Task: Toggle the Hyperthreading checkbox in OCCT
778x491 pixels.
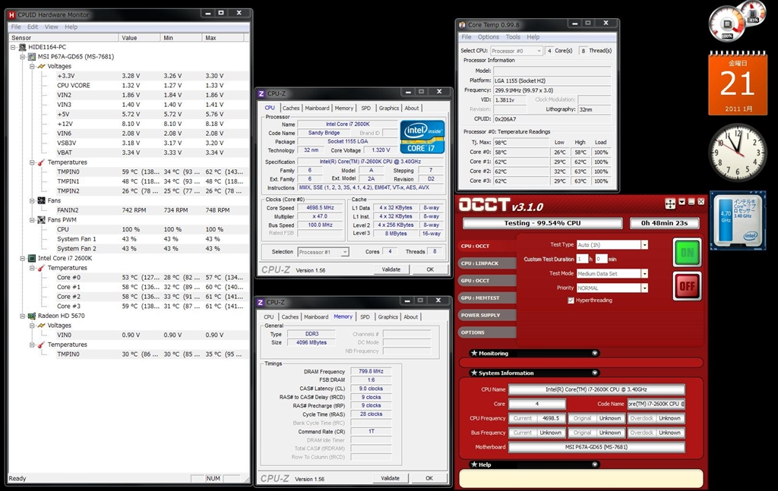Action: [x=571, y=301]
